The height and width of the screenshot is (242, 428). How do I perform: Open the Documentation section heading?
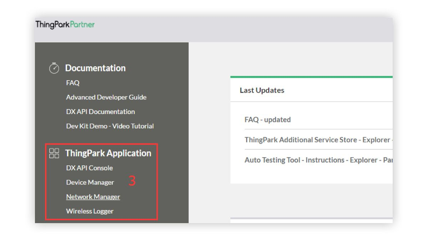[95, 68]
